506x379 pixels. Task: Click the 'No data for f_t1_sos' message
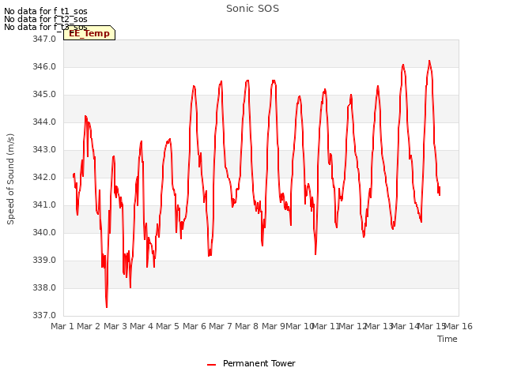(x=46, y=11)
